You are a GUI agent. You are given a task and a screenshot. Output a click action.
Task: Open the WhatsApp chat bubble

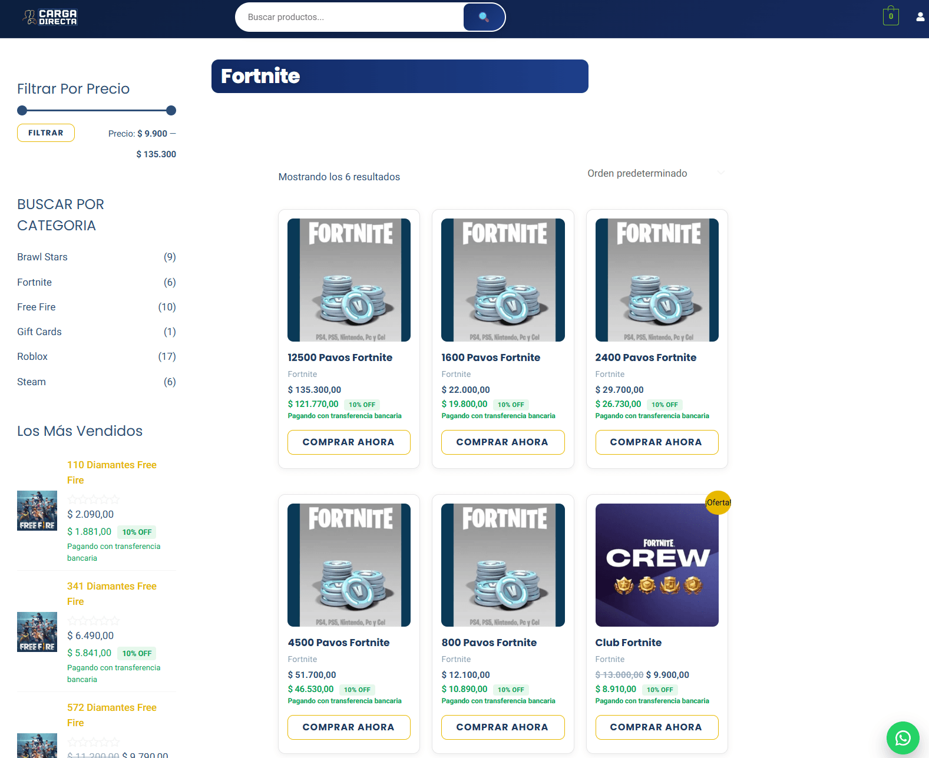click(x=902, y=737)
